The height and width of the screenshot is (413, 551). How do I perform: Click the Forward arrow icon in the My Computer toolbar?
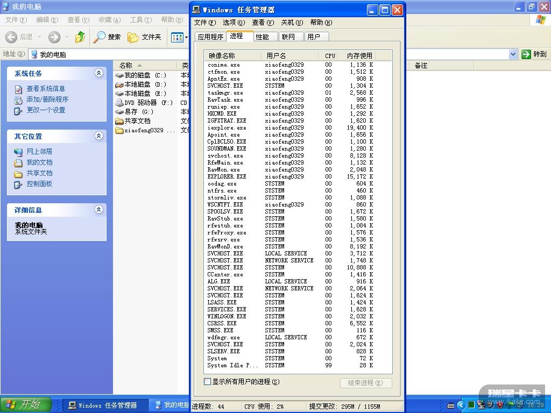pos(54,37)
